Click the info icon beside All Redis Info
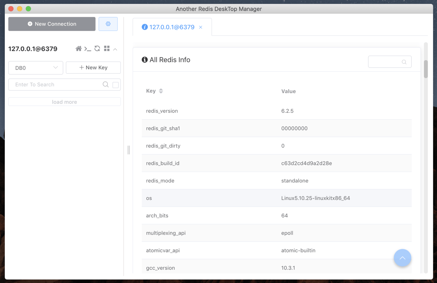 (144, 60)
